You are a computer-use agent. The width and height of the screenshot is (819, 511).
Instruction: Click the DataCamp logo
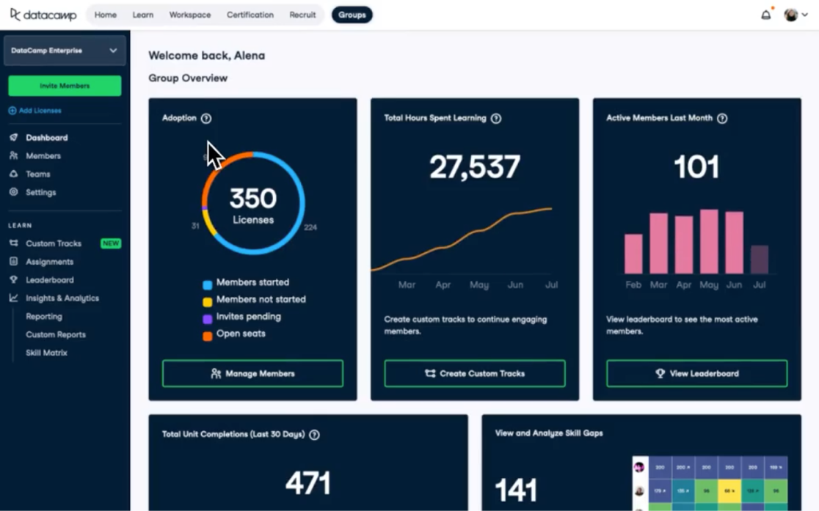42,14
